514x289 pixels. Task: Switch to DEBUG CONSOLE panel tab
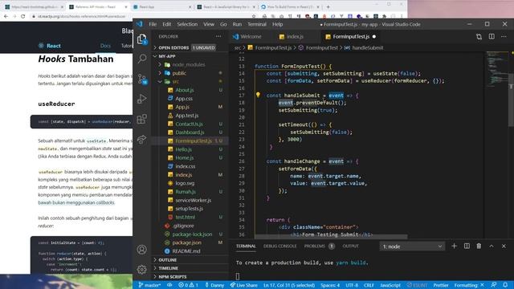279,246
